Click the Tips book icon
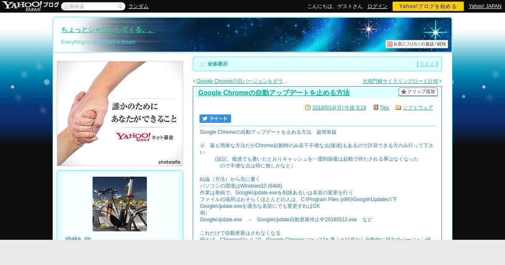 coord(376,107)
